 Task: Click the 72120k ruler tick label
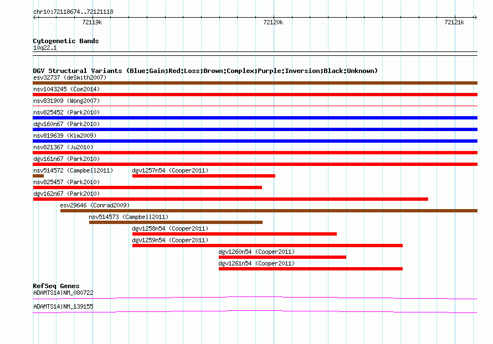[273, 22]
